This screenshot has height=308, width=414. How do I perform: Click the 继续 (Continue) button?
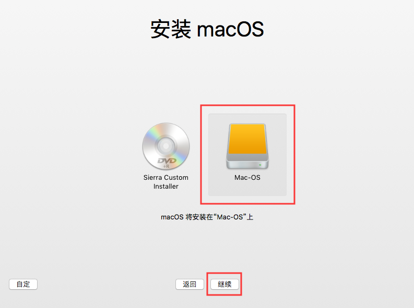pyautogui.click(x=224, y=284)
